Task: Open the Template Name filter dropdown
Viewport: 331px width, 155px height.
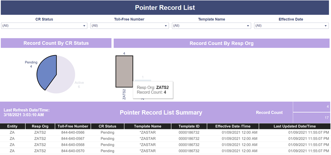Action: coord(211,26)
